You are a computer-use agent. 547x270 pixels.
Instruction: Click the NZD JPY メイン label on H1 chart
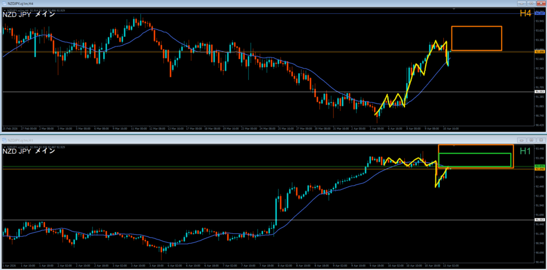29,151
